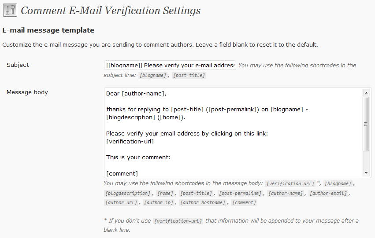Click the [author-ip] shortcode tag
This screenshot has height=238, width=375.
pos(159,202)
